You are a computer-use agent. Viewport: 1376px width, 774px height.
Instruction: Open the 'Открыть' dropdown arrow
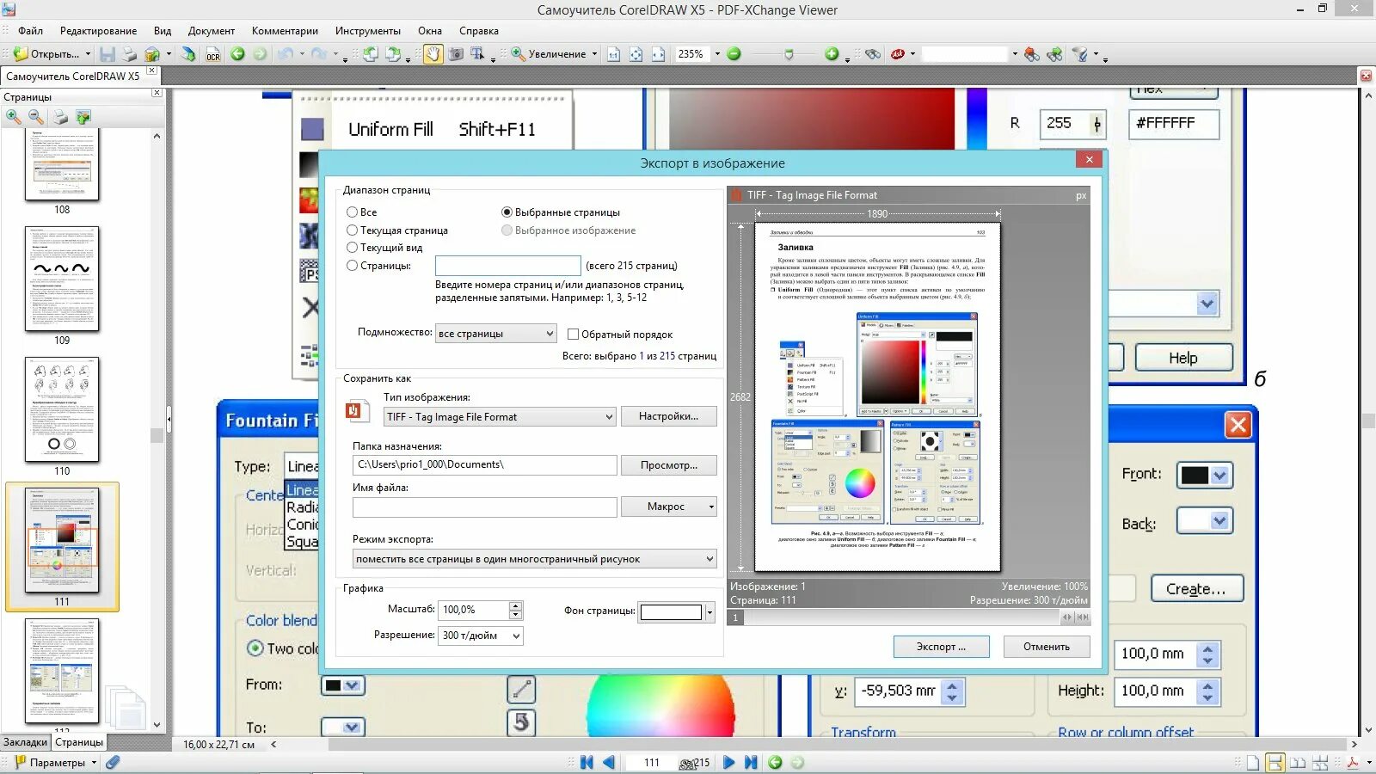point(88,54)
